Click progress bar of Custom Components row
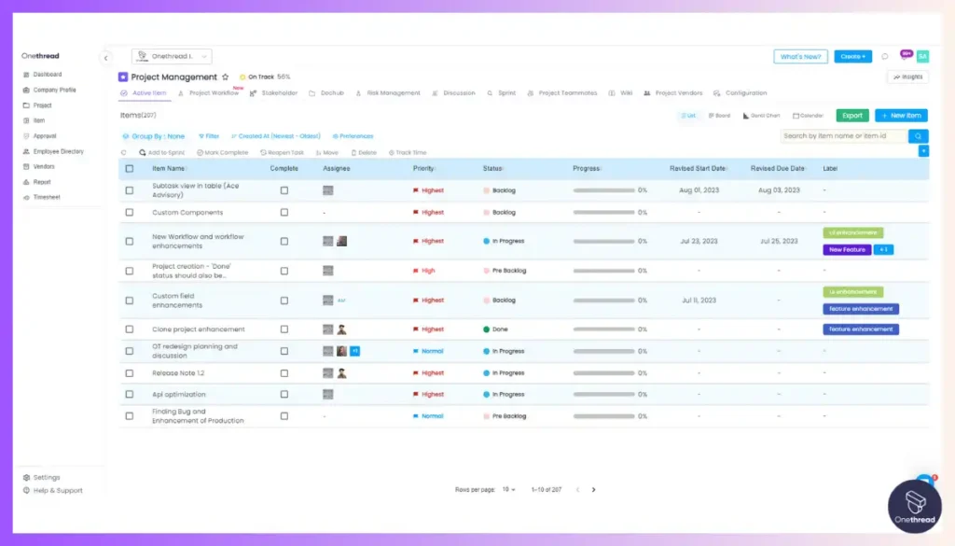Screen dimensions: 955x546 point(603,213)
